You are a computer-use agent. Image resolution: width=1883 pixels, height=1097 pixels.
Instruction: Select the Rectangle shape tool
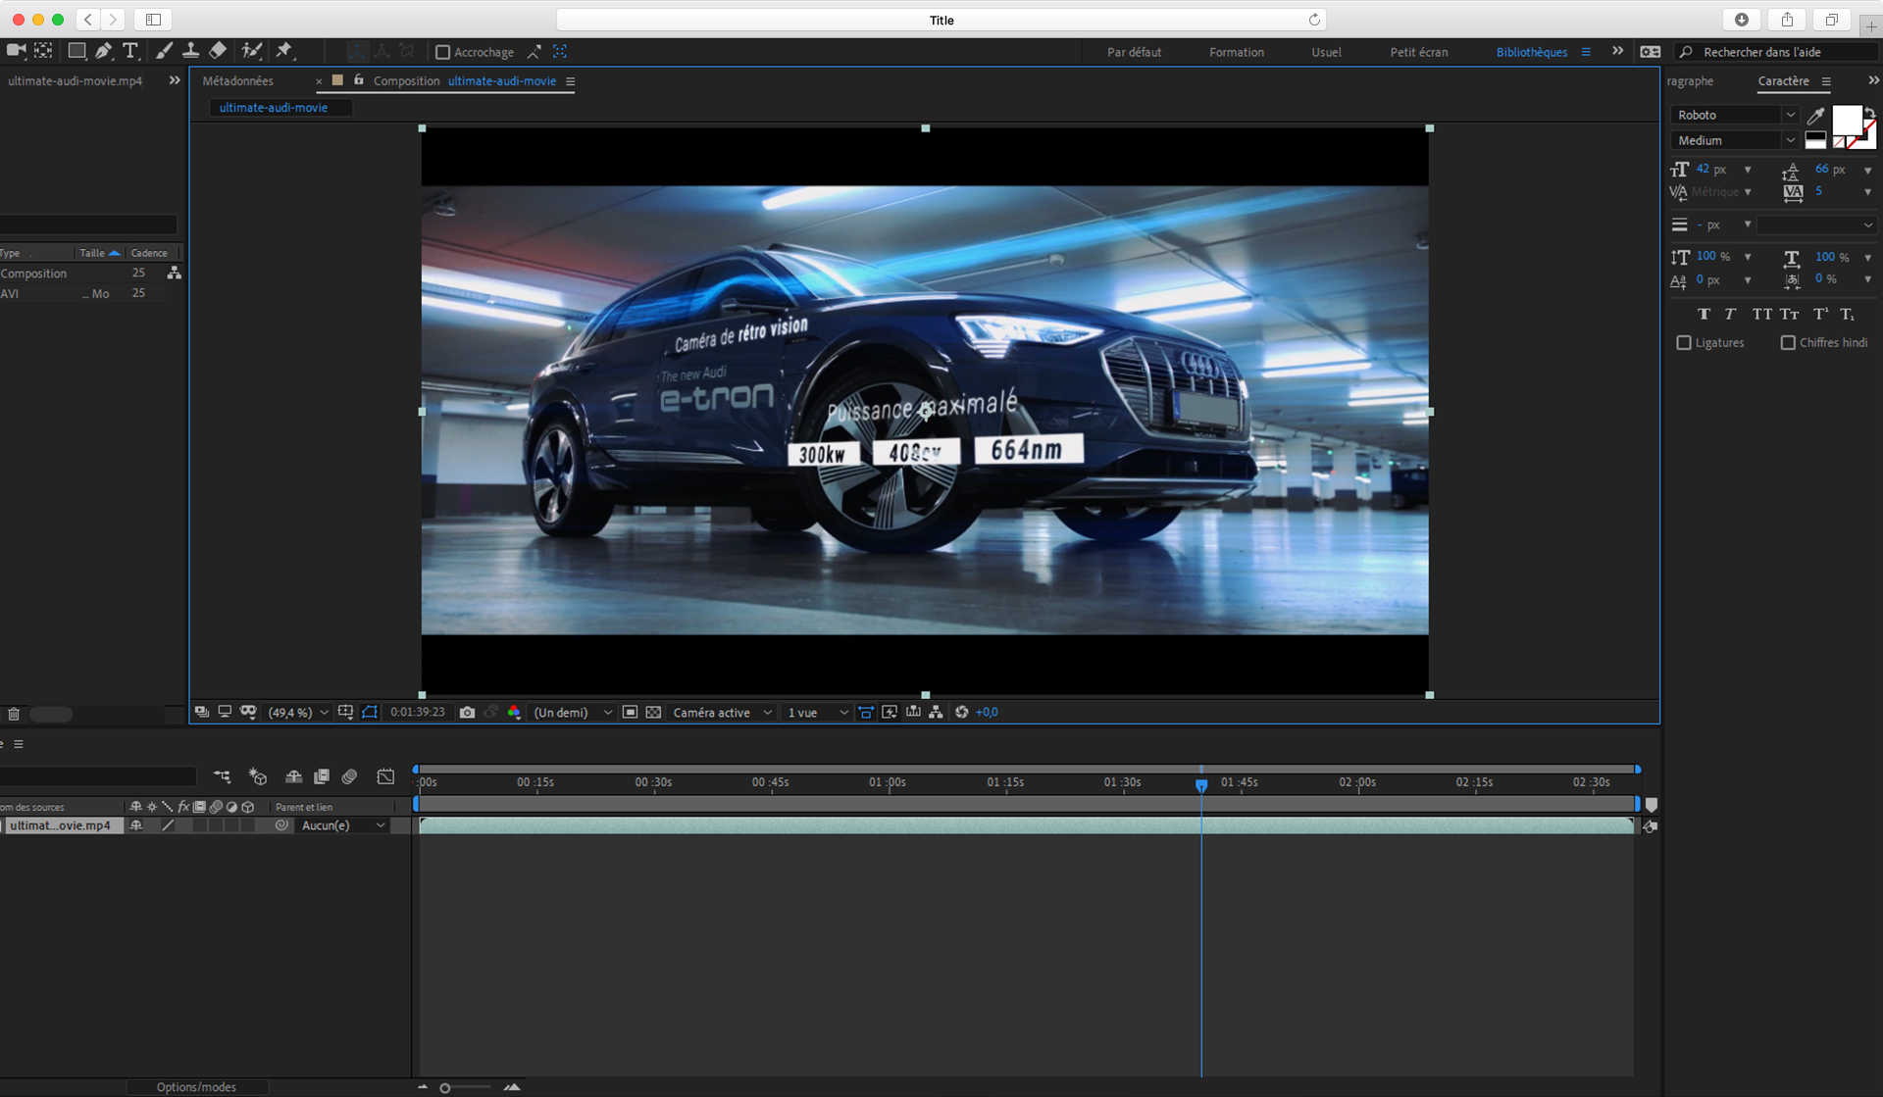(76, 51)
